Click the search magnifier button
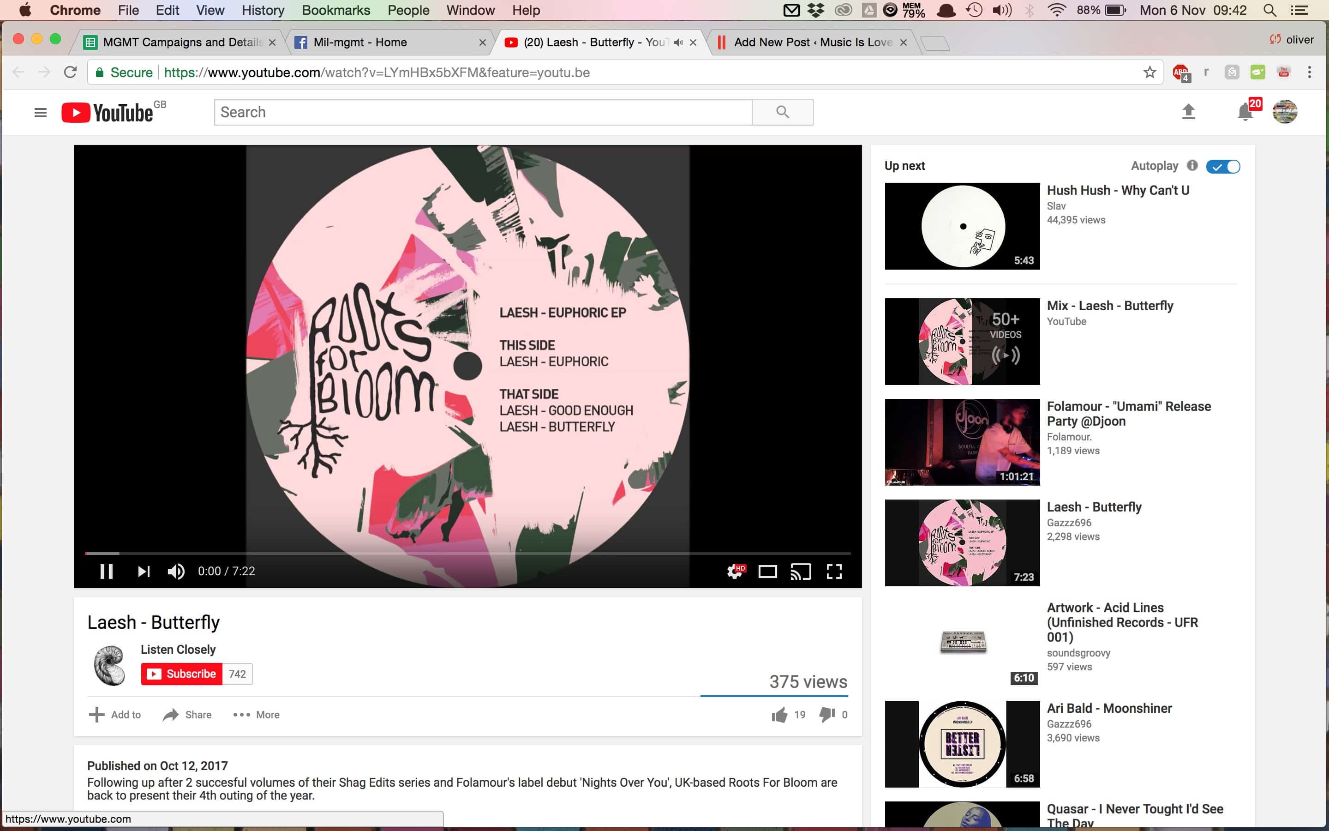 point(783,112)
